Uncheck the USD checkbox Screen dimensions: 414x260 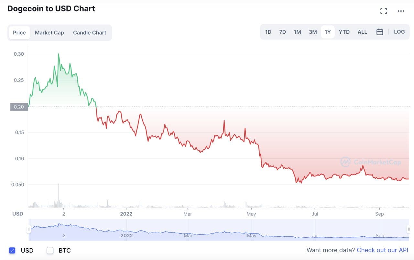(x=12, y=250)
